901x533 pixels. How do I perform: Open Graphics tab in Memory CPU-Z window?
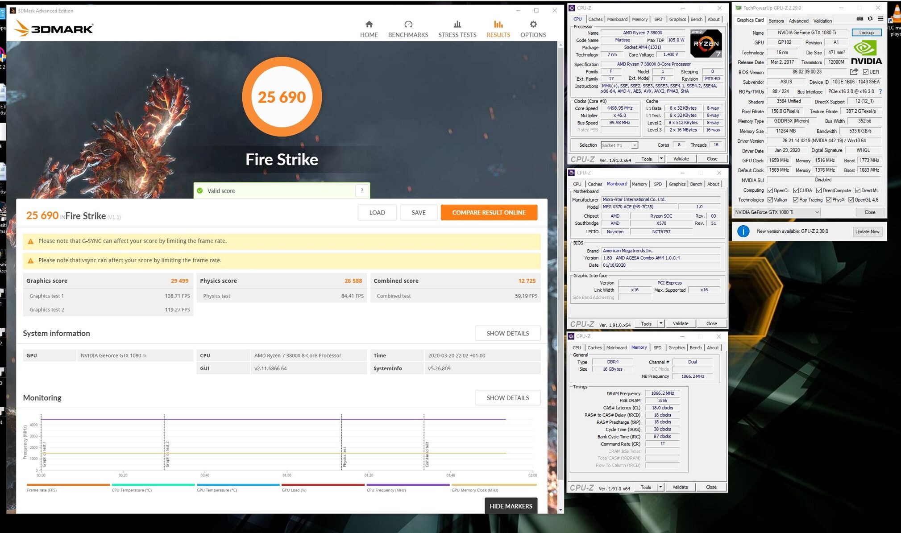[677, 348]
